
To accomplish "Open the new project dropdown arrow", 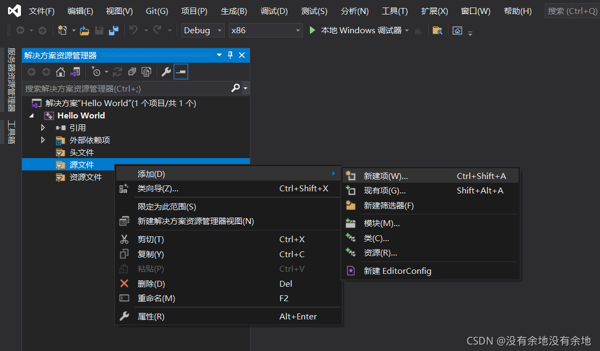I will coord(73,31).
